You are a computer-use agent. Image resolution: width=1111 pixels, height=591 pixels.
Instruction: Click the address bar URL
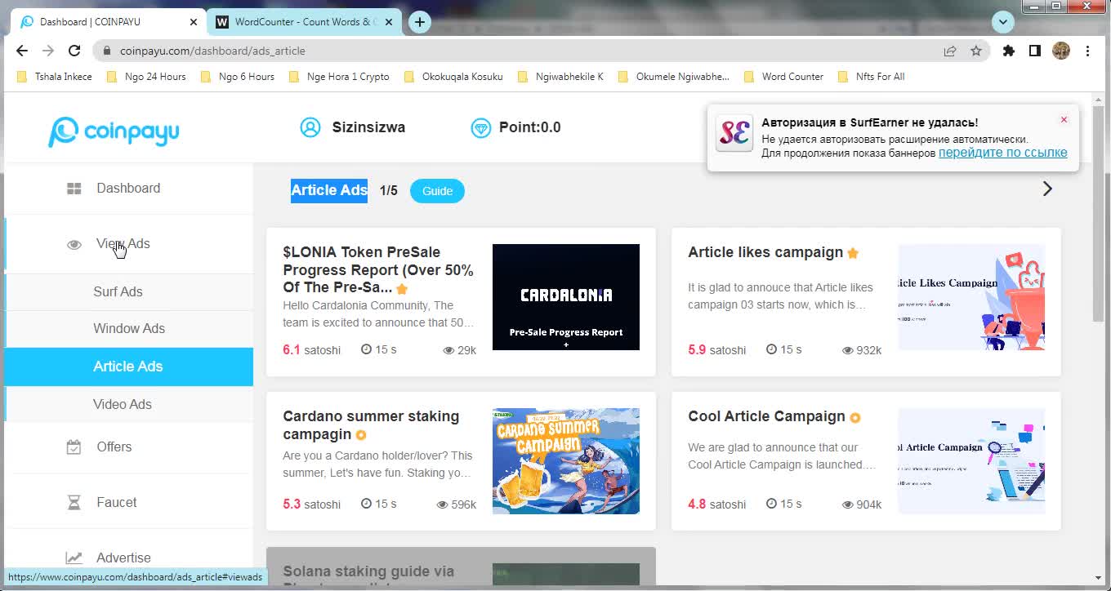212,51
